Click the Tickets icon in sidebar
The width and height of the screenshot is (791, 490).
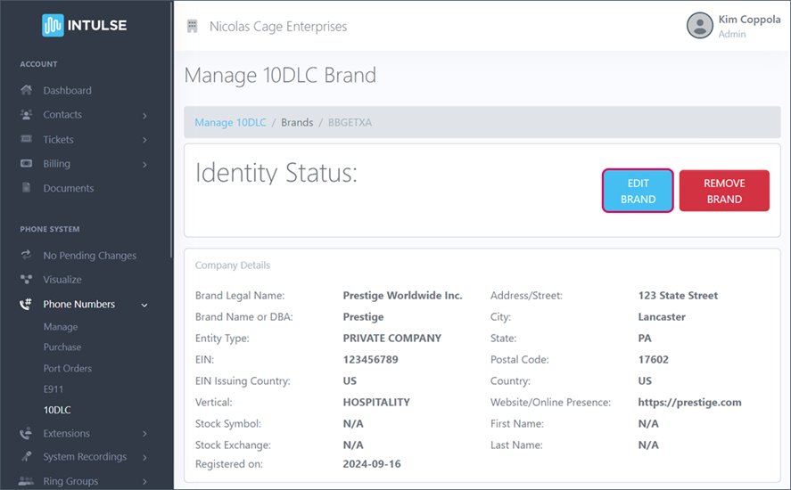[x=26, y=140]
